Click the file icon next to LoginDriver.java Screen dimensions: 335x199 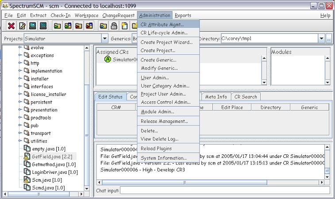tap(27, 172)
